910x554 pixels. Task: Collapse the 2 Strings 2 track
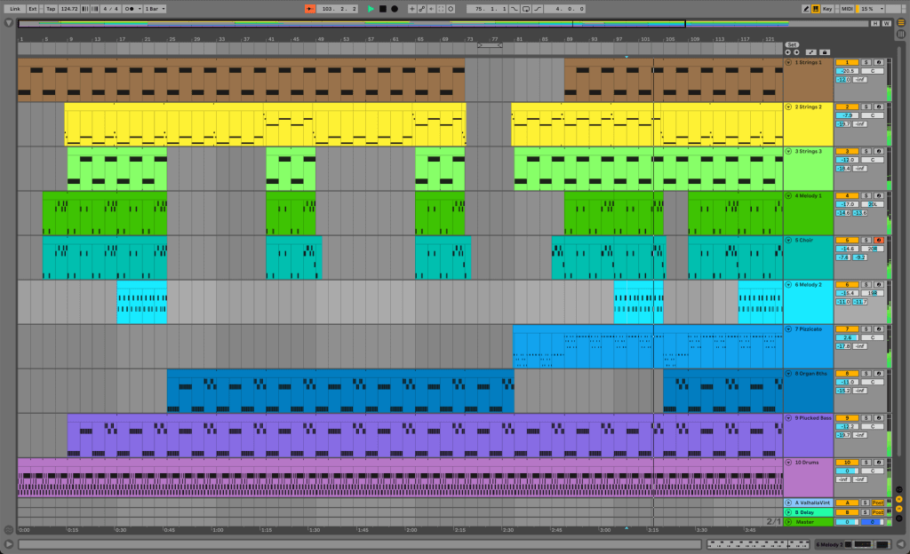pyautogui.click(x=788, y=107)
